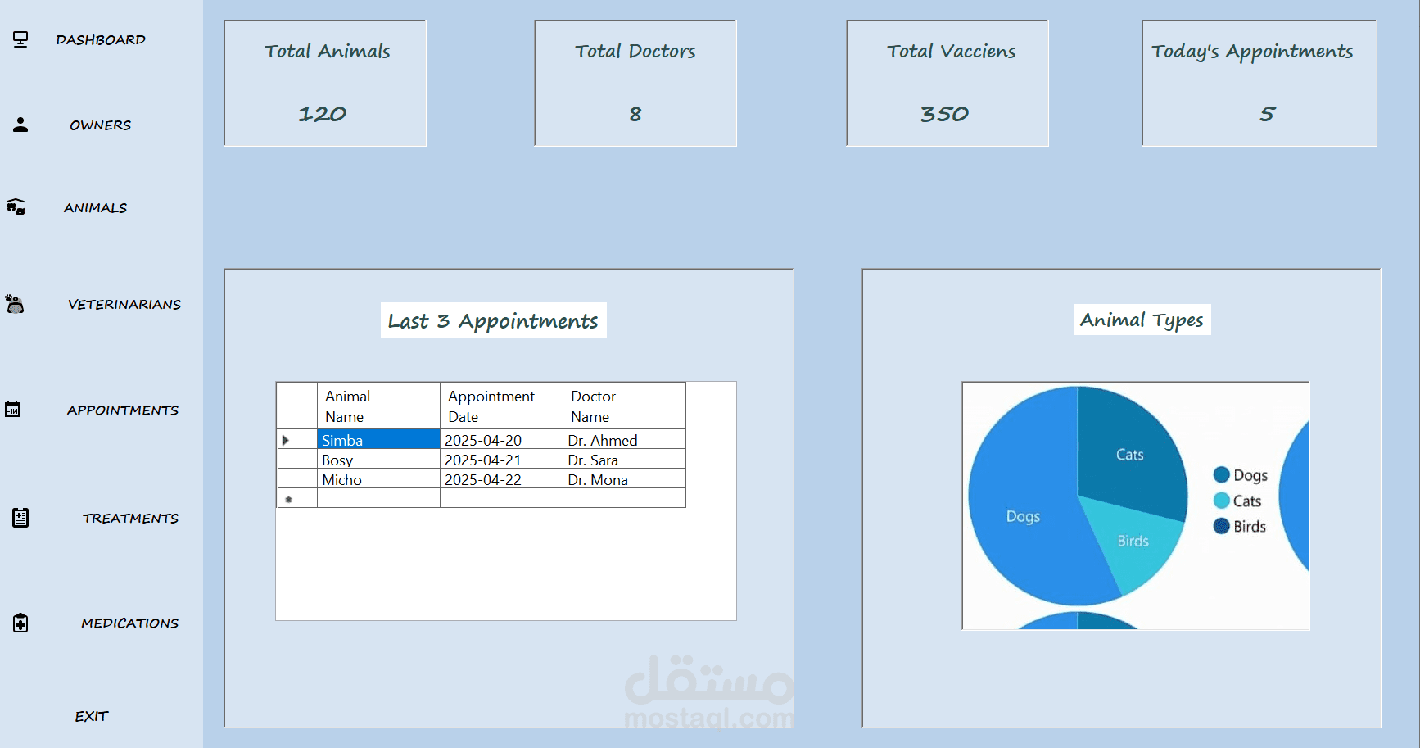The image size is (1420, 748).
Task: Click the Medications icon in sidebar
Action: 20,623
